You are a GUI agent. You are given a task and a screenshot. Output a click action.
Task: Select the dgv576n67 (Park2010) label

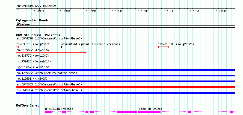point(33,67)
